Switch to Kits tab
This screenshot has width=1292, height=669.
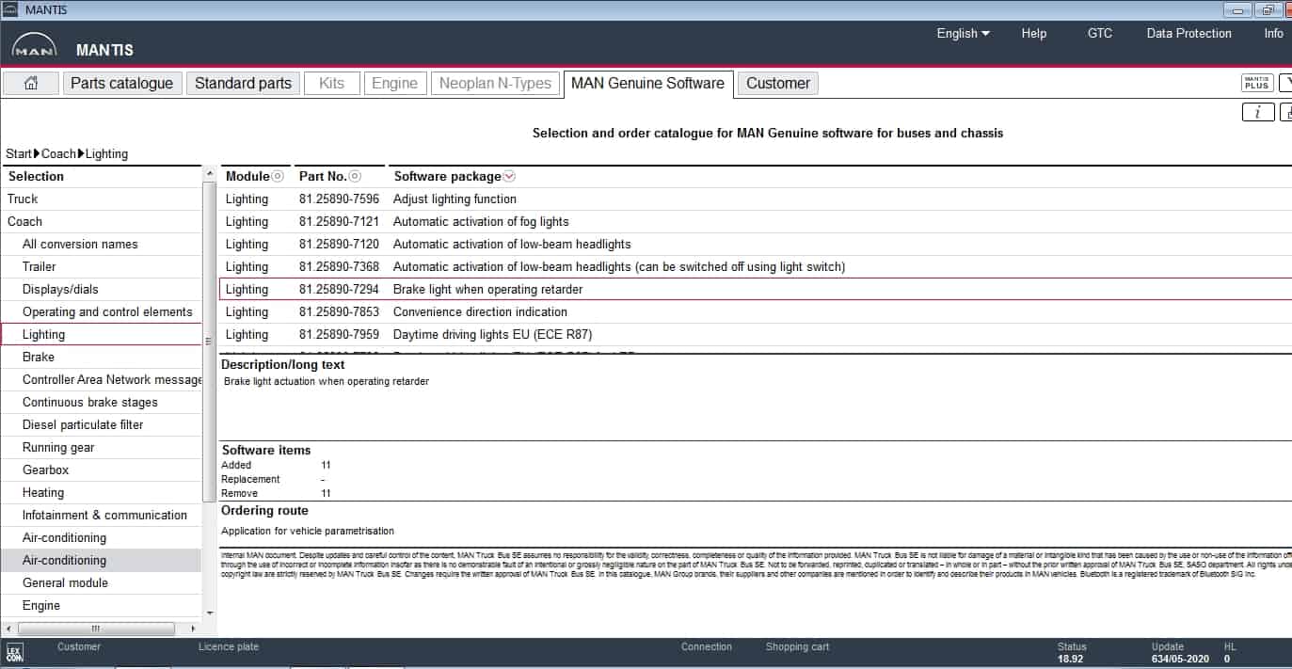(332, 83)
